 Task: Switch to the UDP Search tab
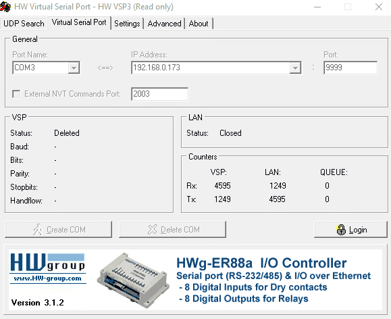pos(24,24)
